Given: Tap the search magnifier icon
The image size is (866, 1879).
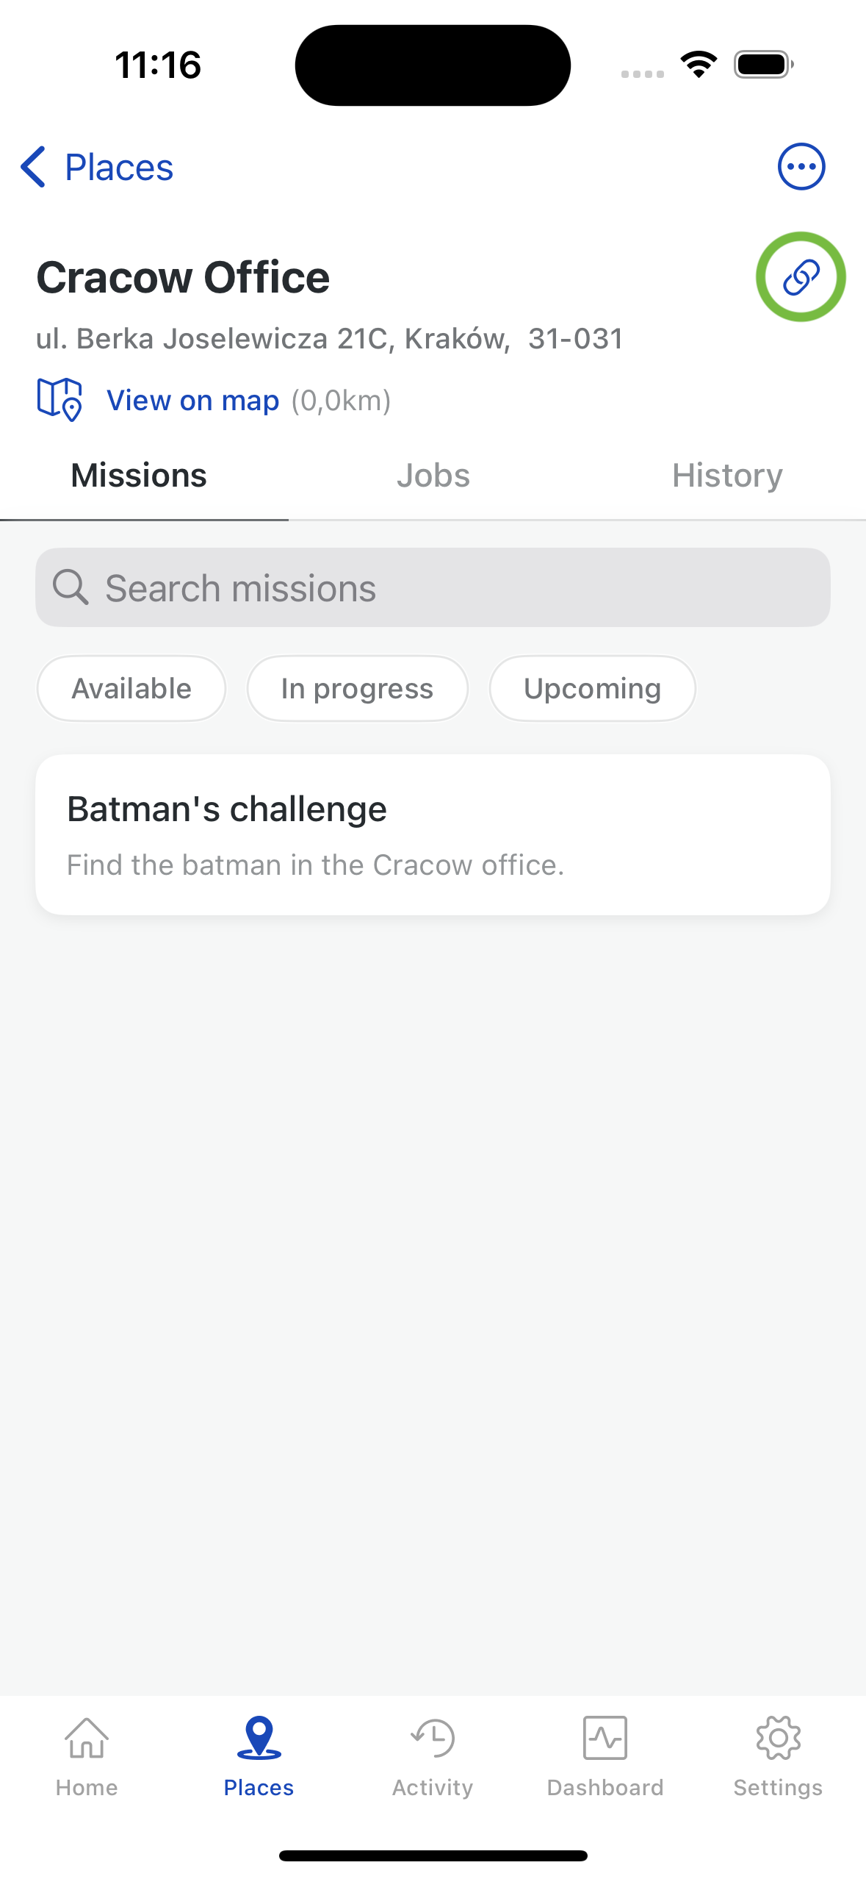Looking at the screenshot, I should [71, 587].
